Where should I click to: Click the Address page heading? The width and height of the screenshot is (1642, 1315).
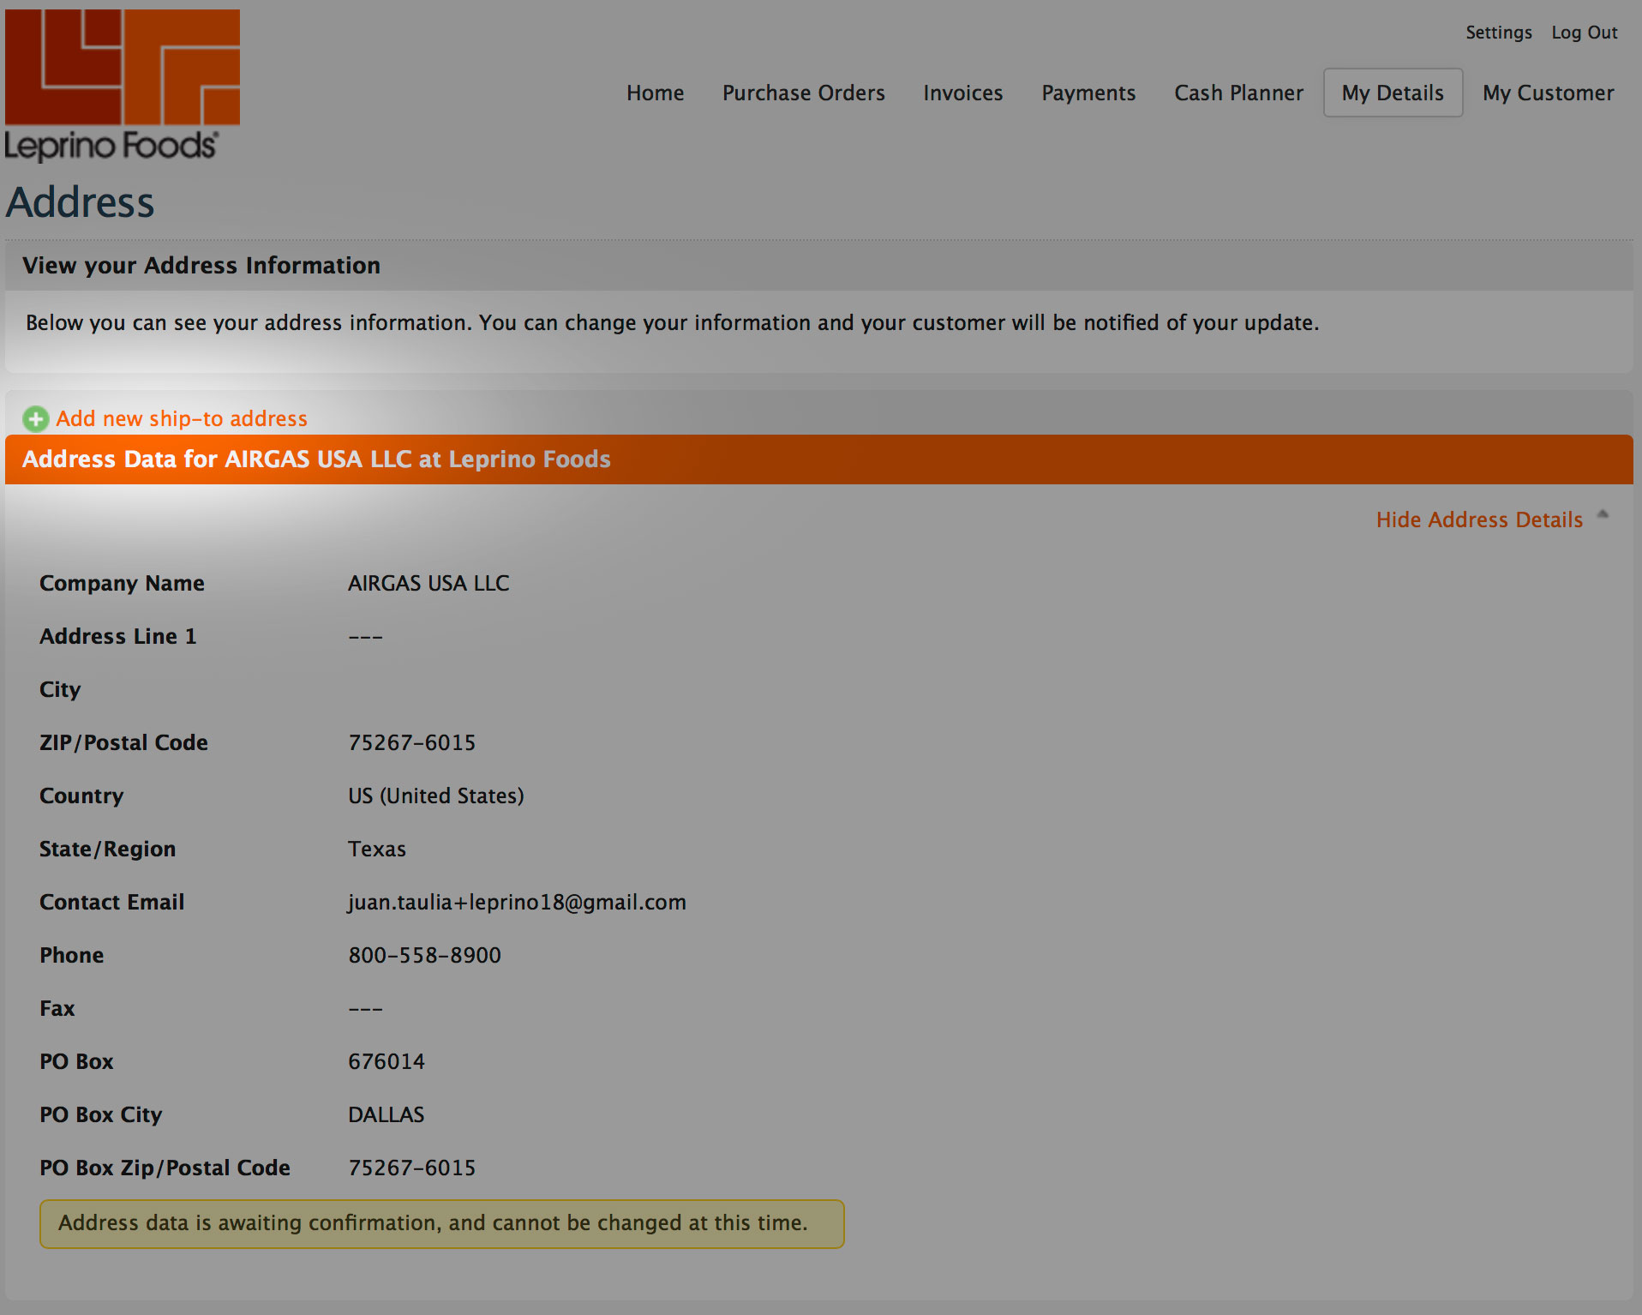click(x=80, y=202)
